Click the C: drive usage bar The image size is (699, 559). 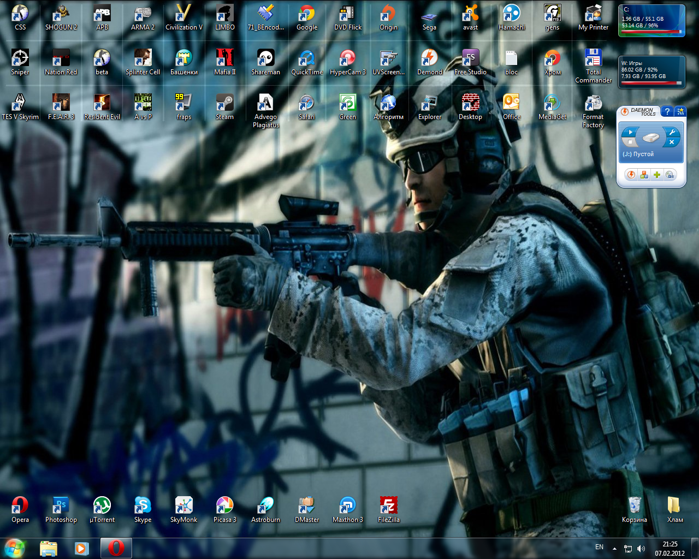[651, 32]
